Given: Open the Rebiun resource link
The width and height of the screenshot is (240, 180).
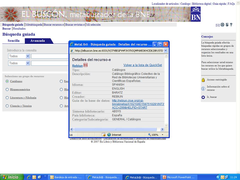Looking at the screenshot, I should click(77, 66).
